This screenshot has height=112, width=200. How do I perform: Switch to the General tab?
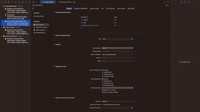69,8
